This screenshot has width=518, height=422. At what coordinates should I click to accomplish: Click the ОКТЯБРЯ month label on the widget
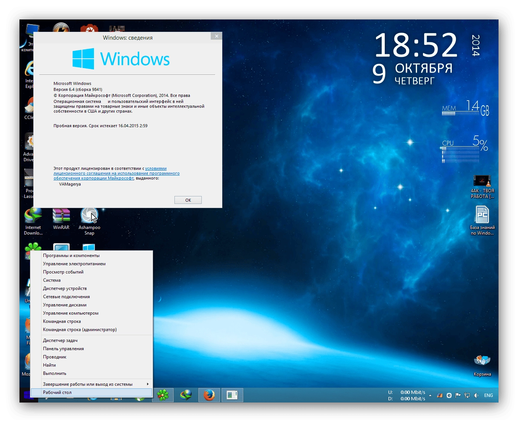(424, 68)
